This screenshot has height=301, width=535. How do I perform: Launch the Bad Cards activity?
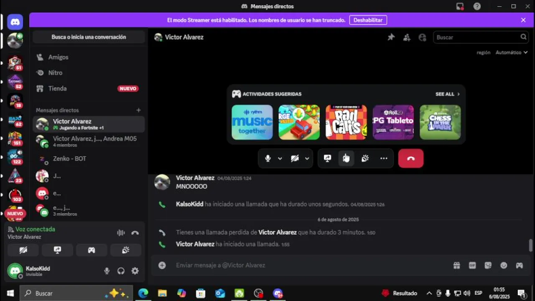[x=346, y=122]
